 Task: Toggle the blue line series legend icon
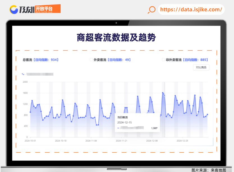click(23, 74)
